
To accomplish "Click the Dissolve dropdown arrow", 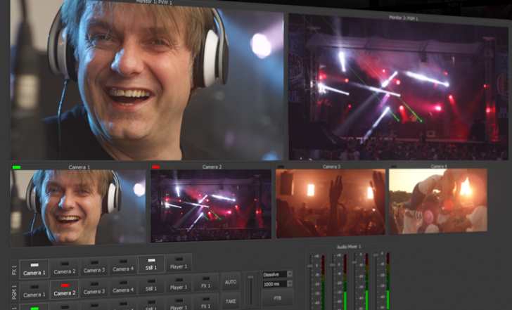I will point(290,274).
